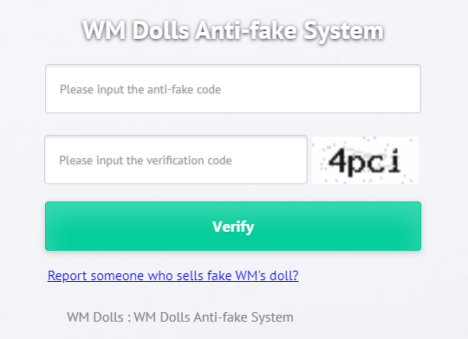The height and width of the screenshot is (339, 468).
Task: Submit the form with the green Verify button
Action: 233,226
